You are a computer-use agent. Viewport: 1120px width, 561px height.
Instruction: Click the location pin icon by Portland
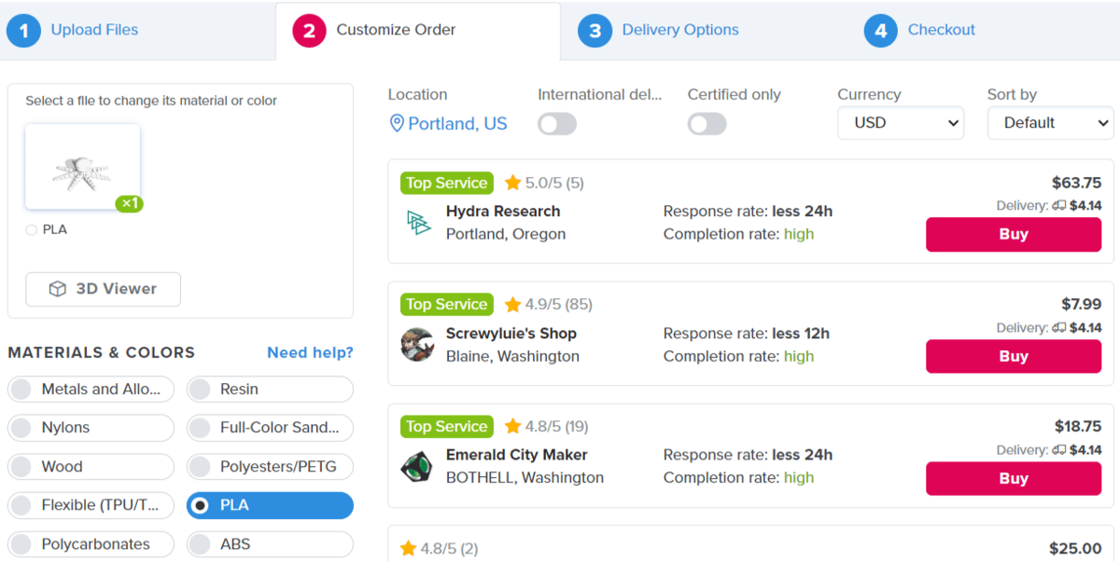tap(397, 124)
